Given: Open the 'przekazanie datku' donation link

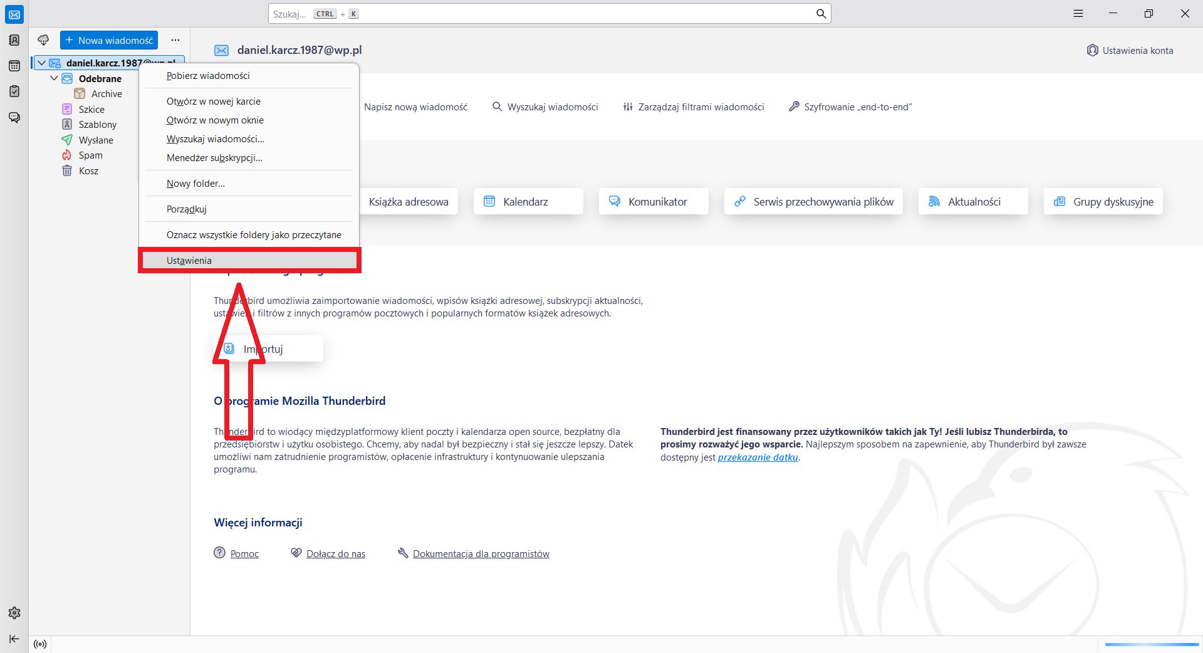Looking at the screenshot, I should tap(758, 457).
